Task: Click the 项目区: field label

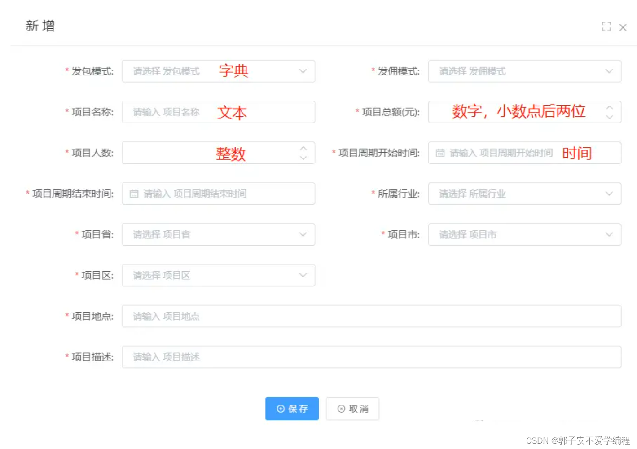Action: click(97, 276)
